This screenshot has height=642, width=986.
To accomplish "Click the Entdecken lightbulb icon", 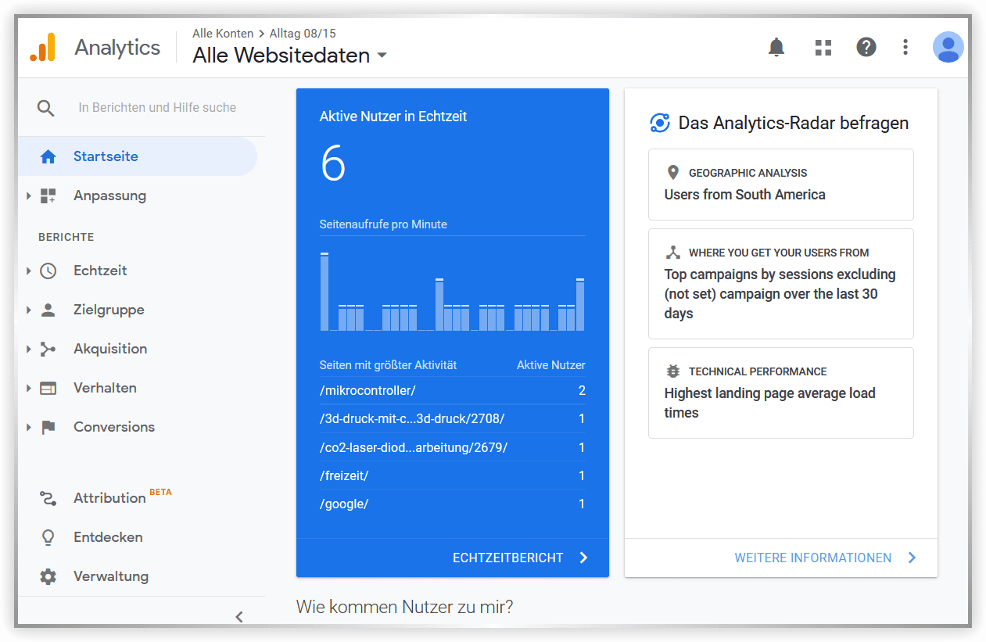I will [x=48, y=537].
